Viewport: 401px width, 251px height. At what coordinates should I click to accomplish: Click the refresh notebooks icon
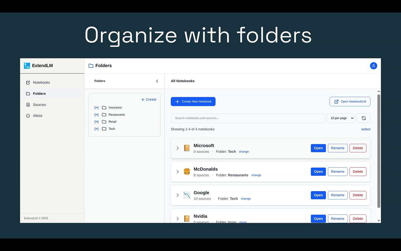coord(363,118)
